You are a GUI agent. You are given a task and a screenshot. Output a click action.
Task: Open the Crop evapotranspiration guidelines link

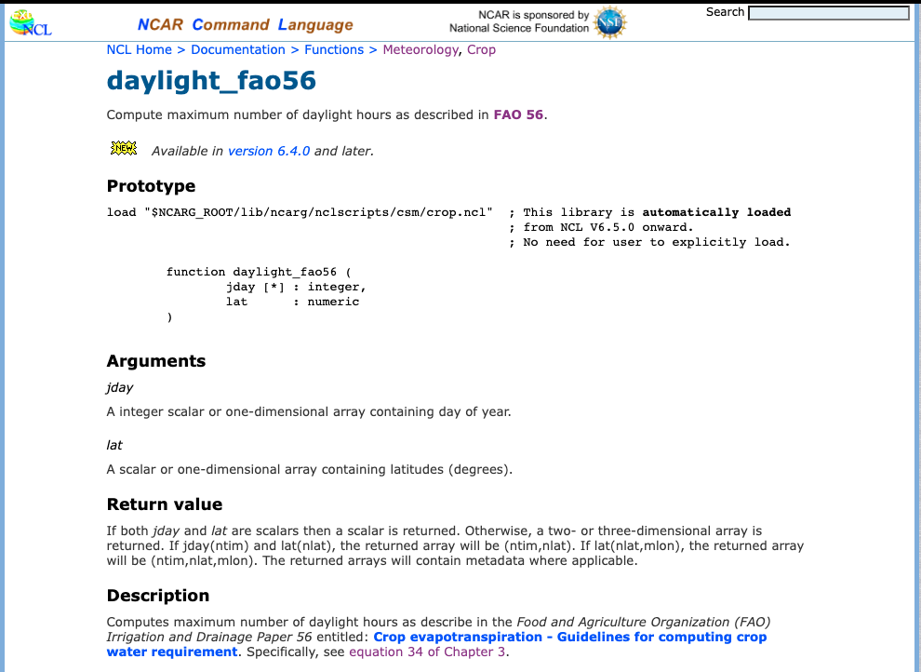(436, 644)
